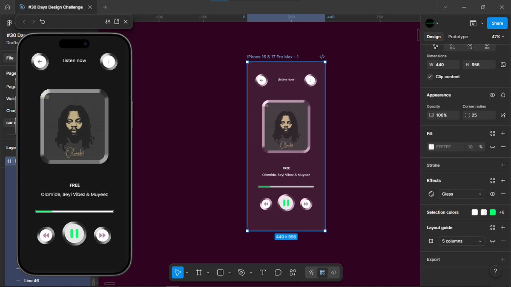
Task: Expand the Pen tool options arrow
Action: [251, 273]
